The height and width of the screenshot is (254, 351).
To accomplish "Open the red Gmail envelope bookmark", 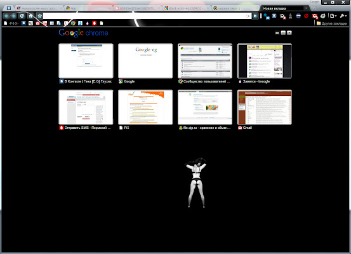I will 37,23.
